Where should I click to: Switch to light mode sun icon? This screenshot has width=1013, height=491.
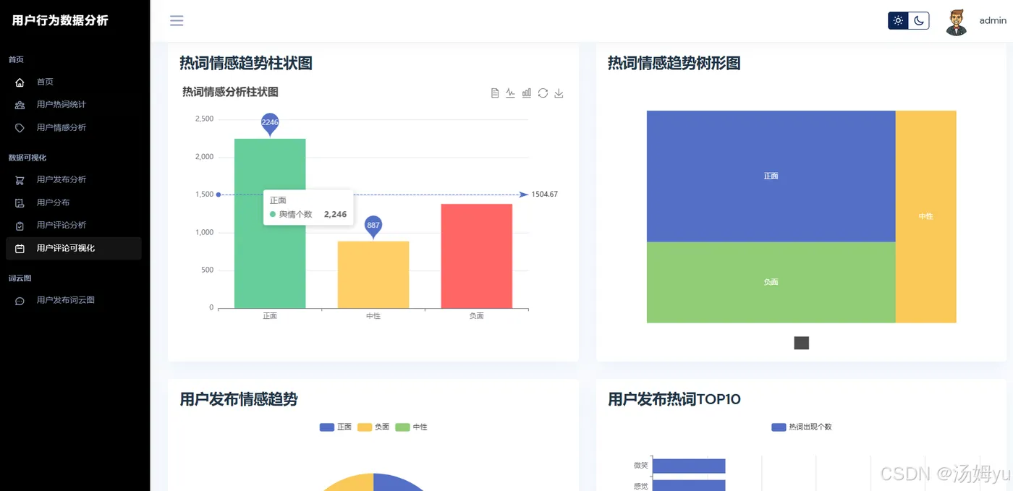tap(898, 20)
